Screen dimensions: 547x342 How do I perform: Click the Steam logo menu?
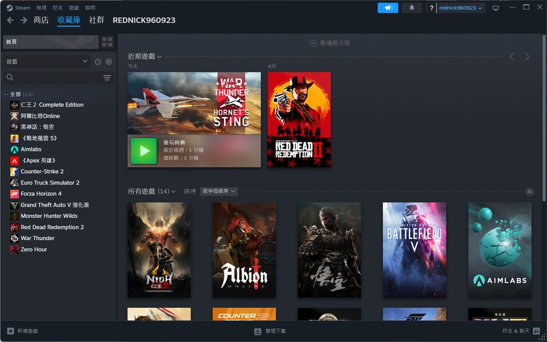pyautogui.click(x=18, y=8)
